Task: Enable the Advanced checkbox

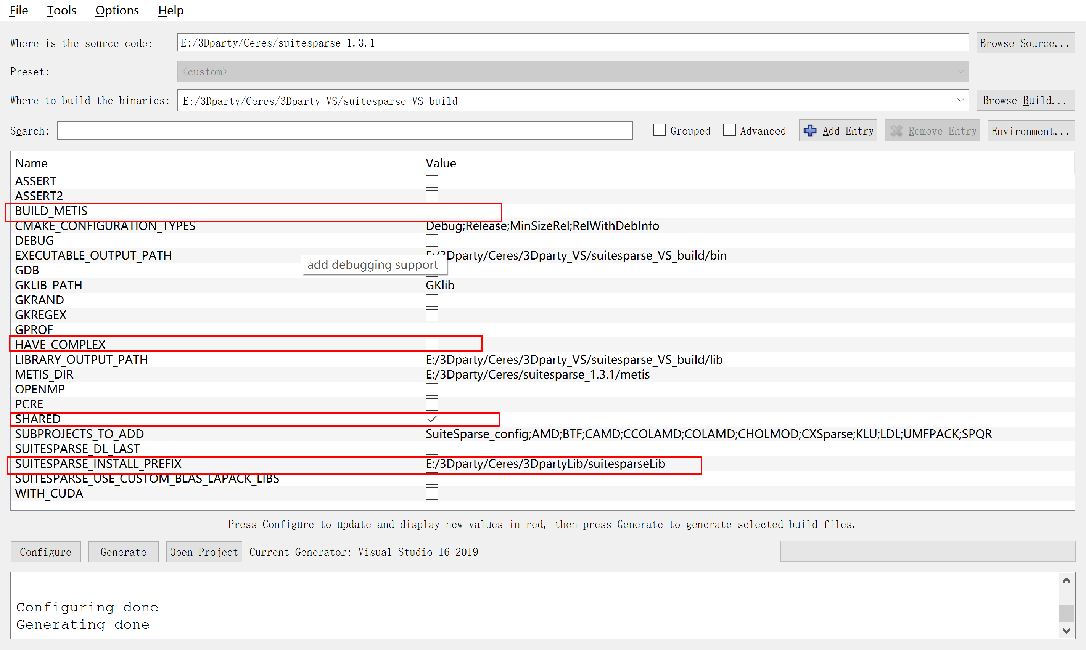Action: click(x=729, y=130)
